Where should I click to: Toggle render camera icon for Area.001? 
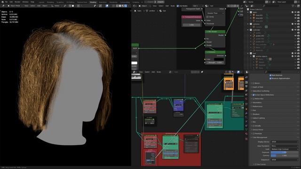coord(298,15)
